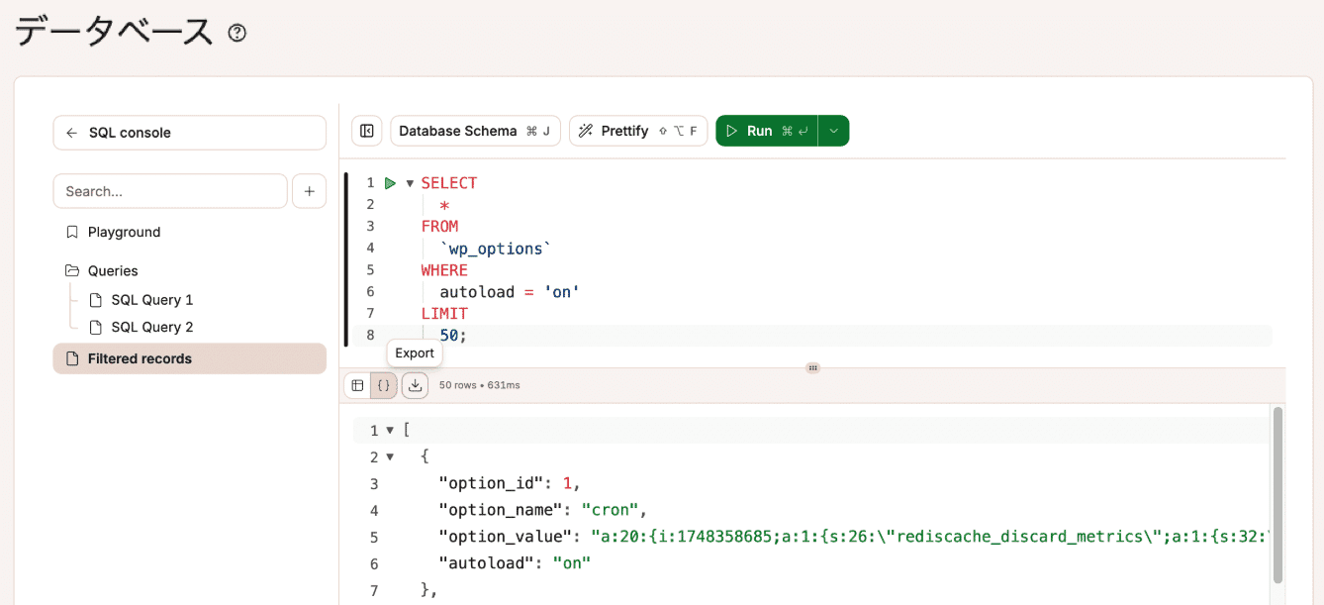Toggle the sidebar panel icon
The height and width of the screenshot is (605, 1324).
(x=366, y=131)
